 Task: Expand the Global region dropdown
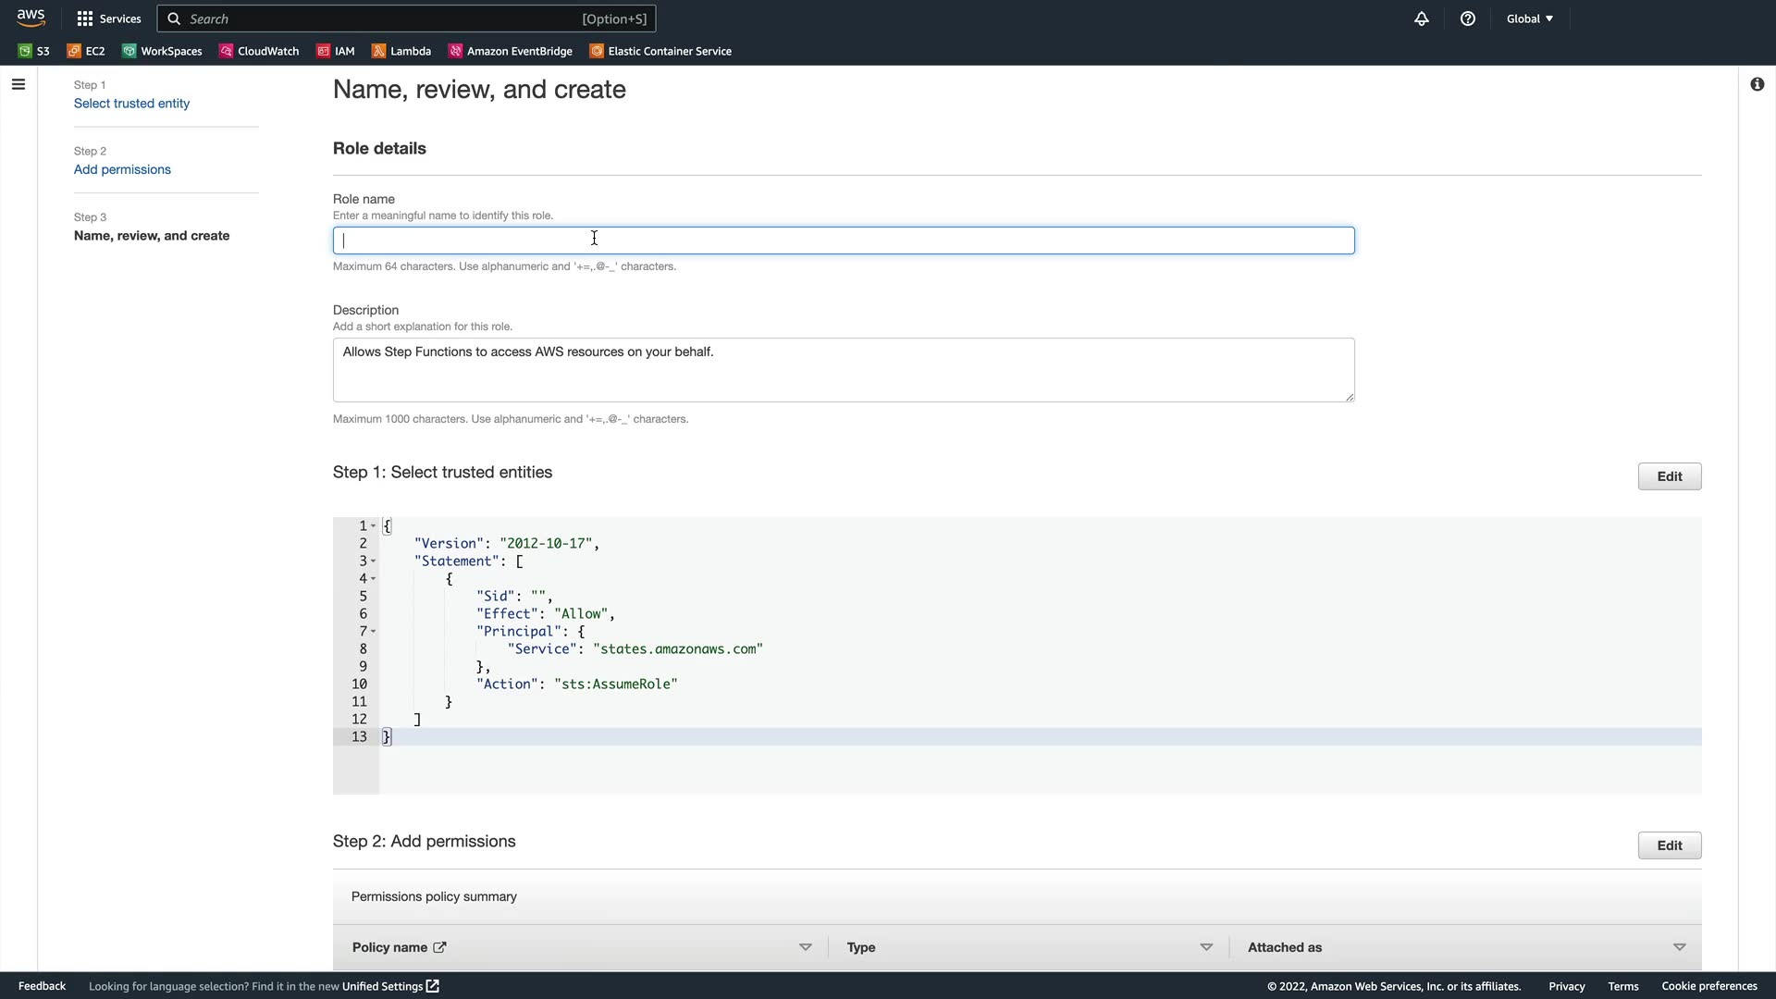coord(1530,18)
